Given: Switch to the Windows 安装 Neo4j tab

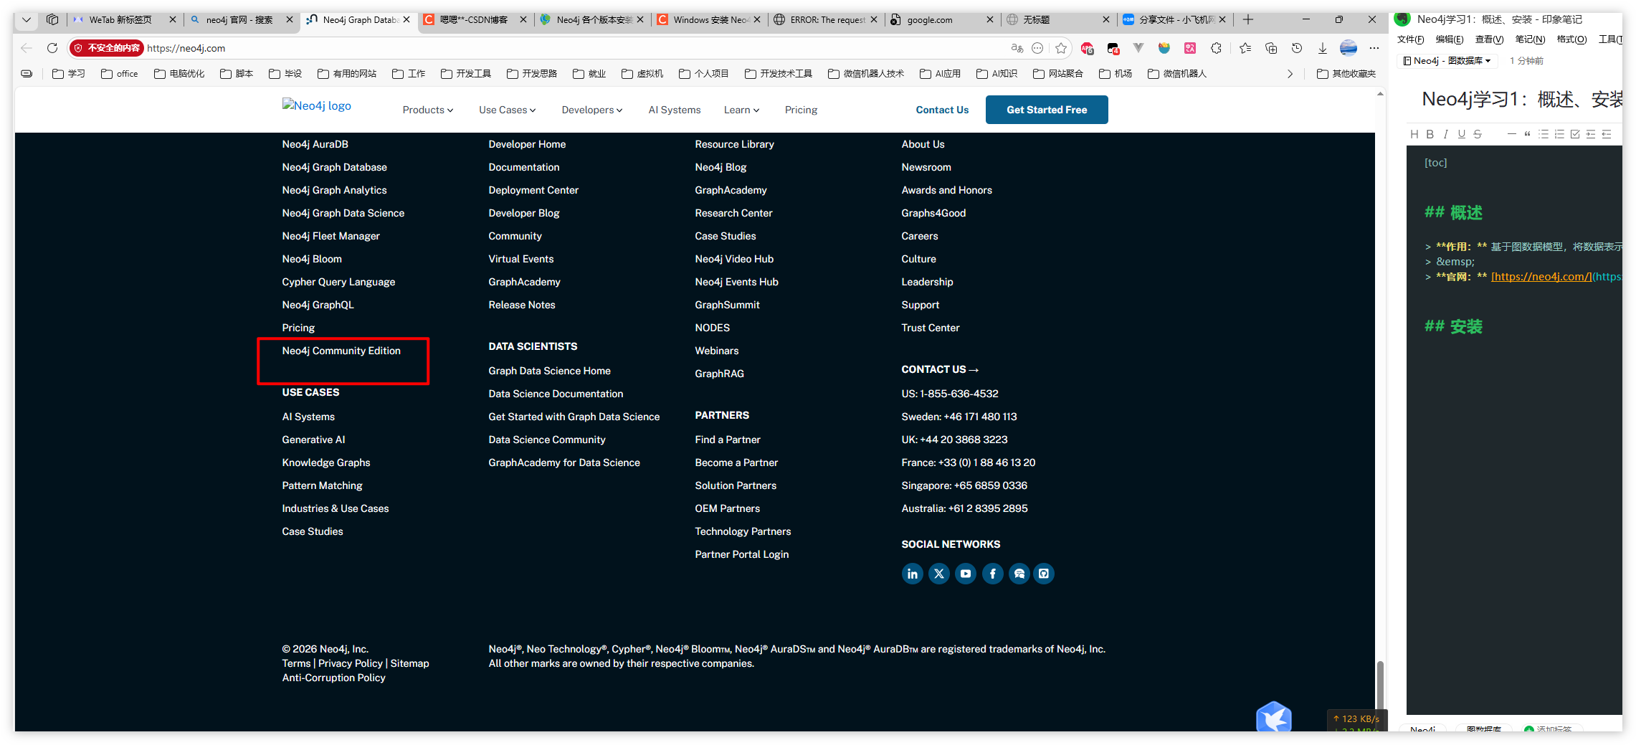Looking at the screenshot, I should pos(709,19).
